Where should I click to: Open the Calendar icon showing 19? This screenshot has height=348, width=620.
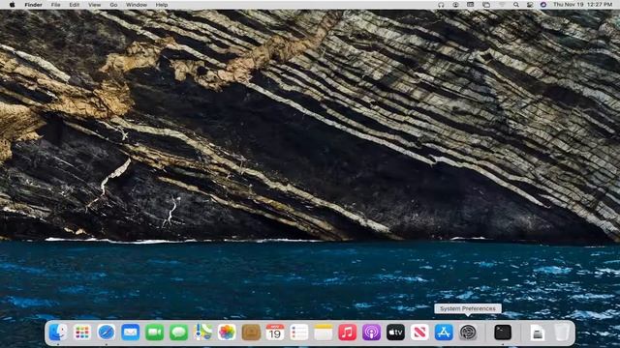(275, 333)
